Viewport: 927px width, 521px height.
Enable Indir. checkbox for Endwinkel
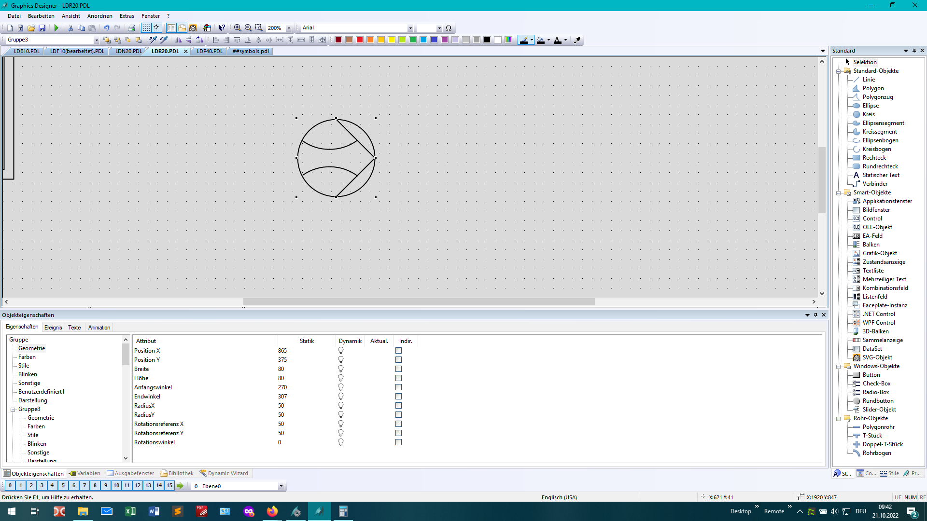click(398, 397)
